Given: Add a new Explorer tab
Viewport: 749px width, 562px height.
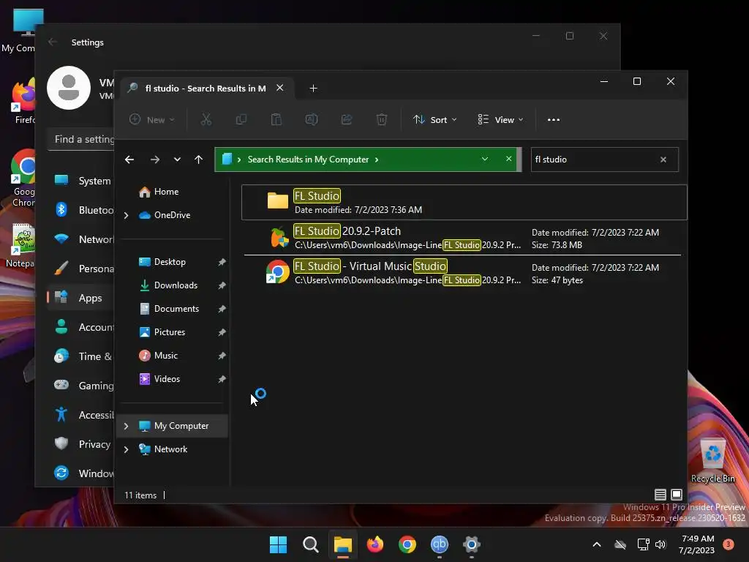Looking at the screenshot, I should (313, 89).
